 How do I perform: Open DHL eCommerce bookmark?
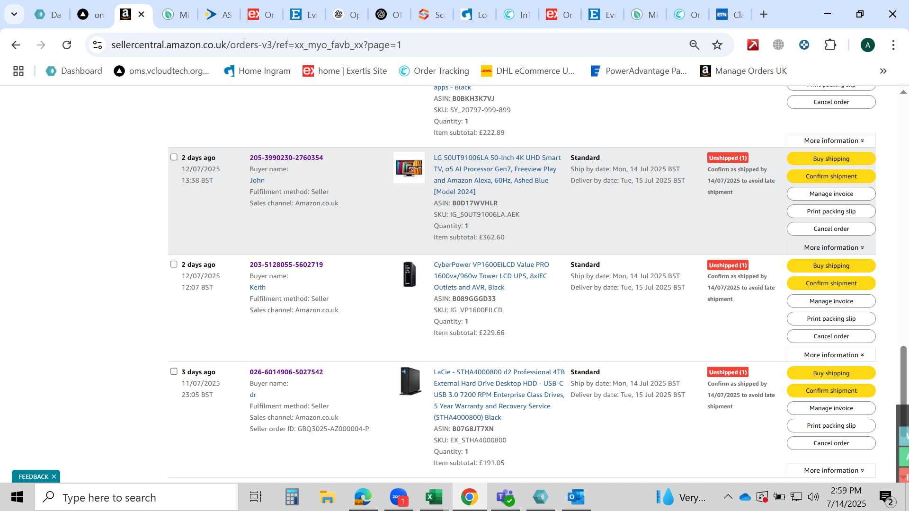527,71
